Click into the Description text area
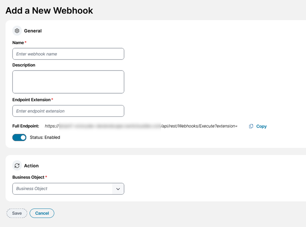The image size is (306, 227). tap(68, 82)
